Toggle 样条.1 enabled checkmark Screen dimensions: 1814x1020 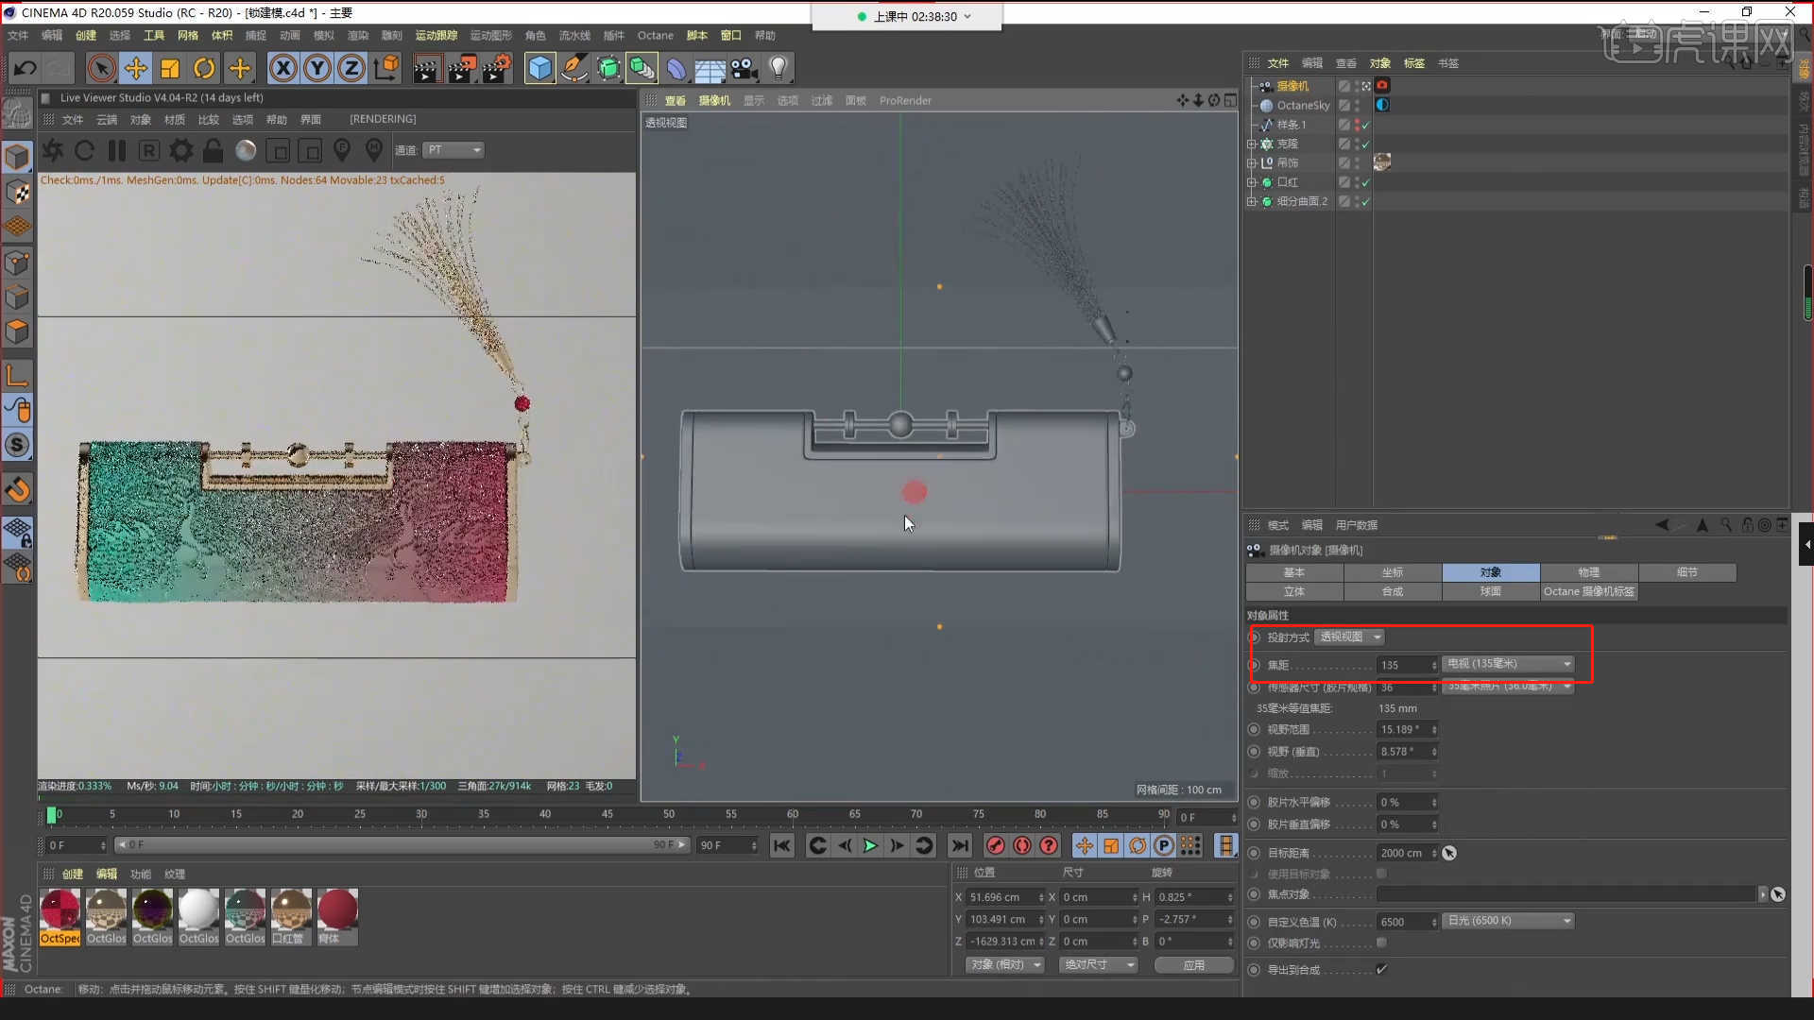[x=1365, y=125]
